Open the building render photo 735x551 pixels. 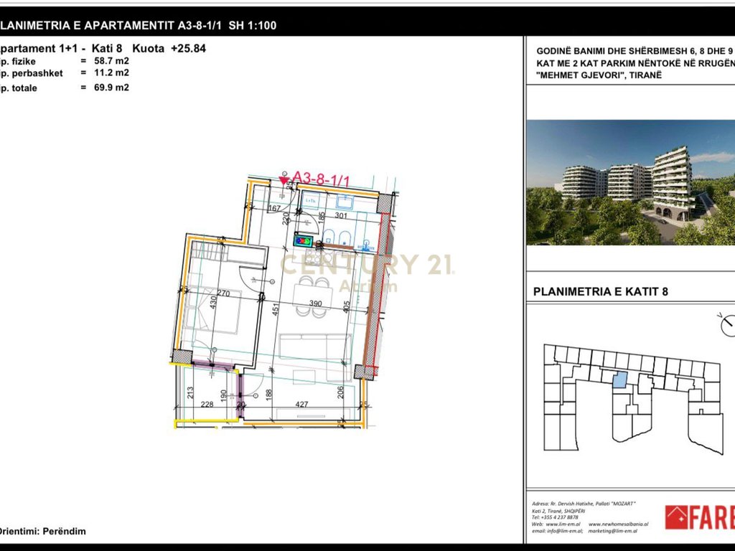click(x=630, y=183)
